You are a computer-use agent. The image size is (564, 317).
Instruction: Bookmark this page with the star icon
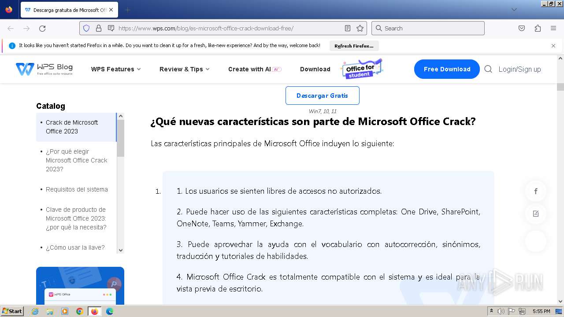[360, 28]
